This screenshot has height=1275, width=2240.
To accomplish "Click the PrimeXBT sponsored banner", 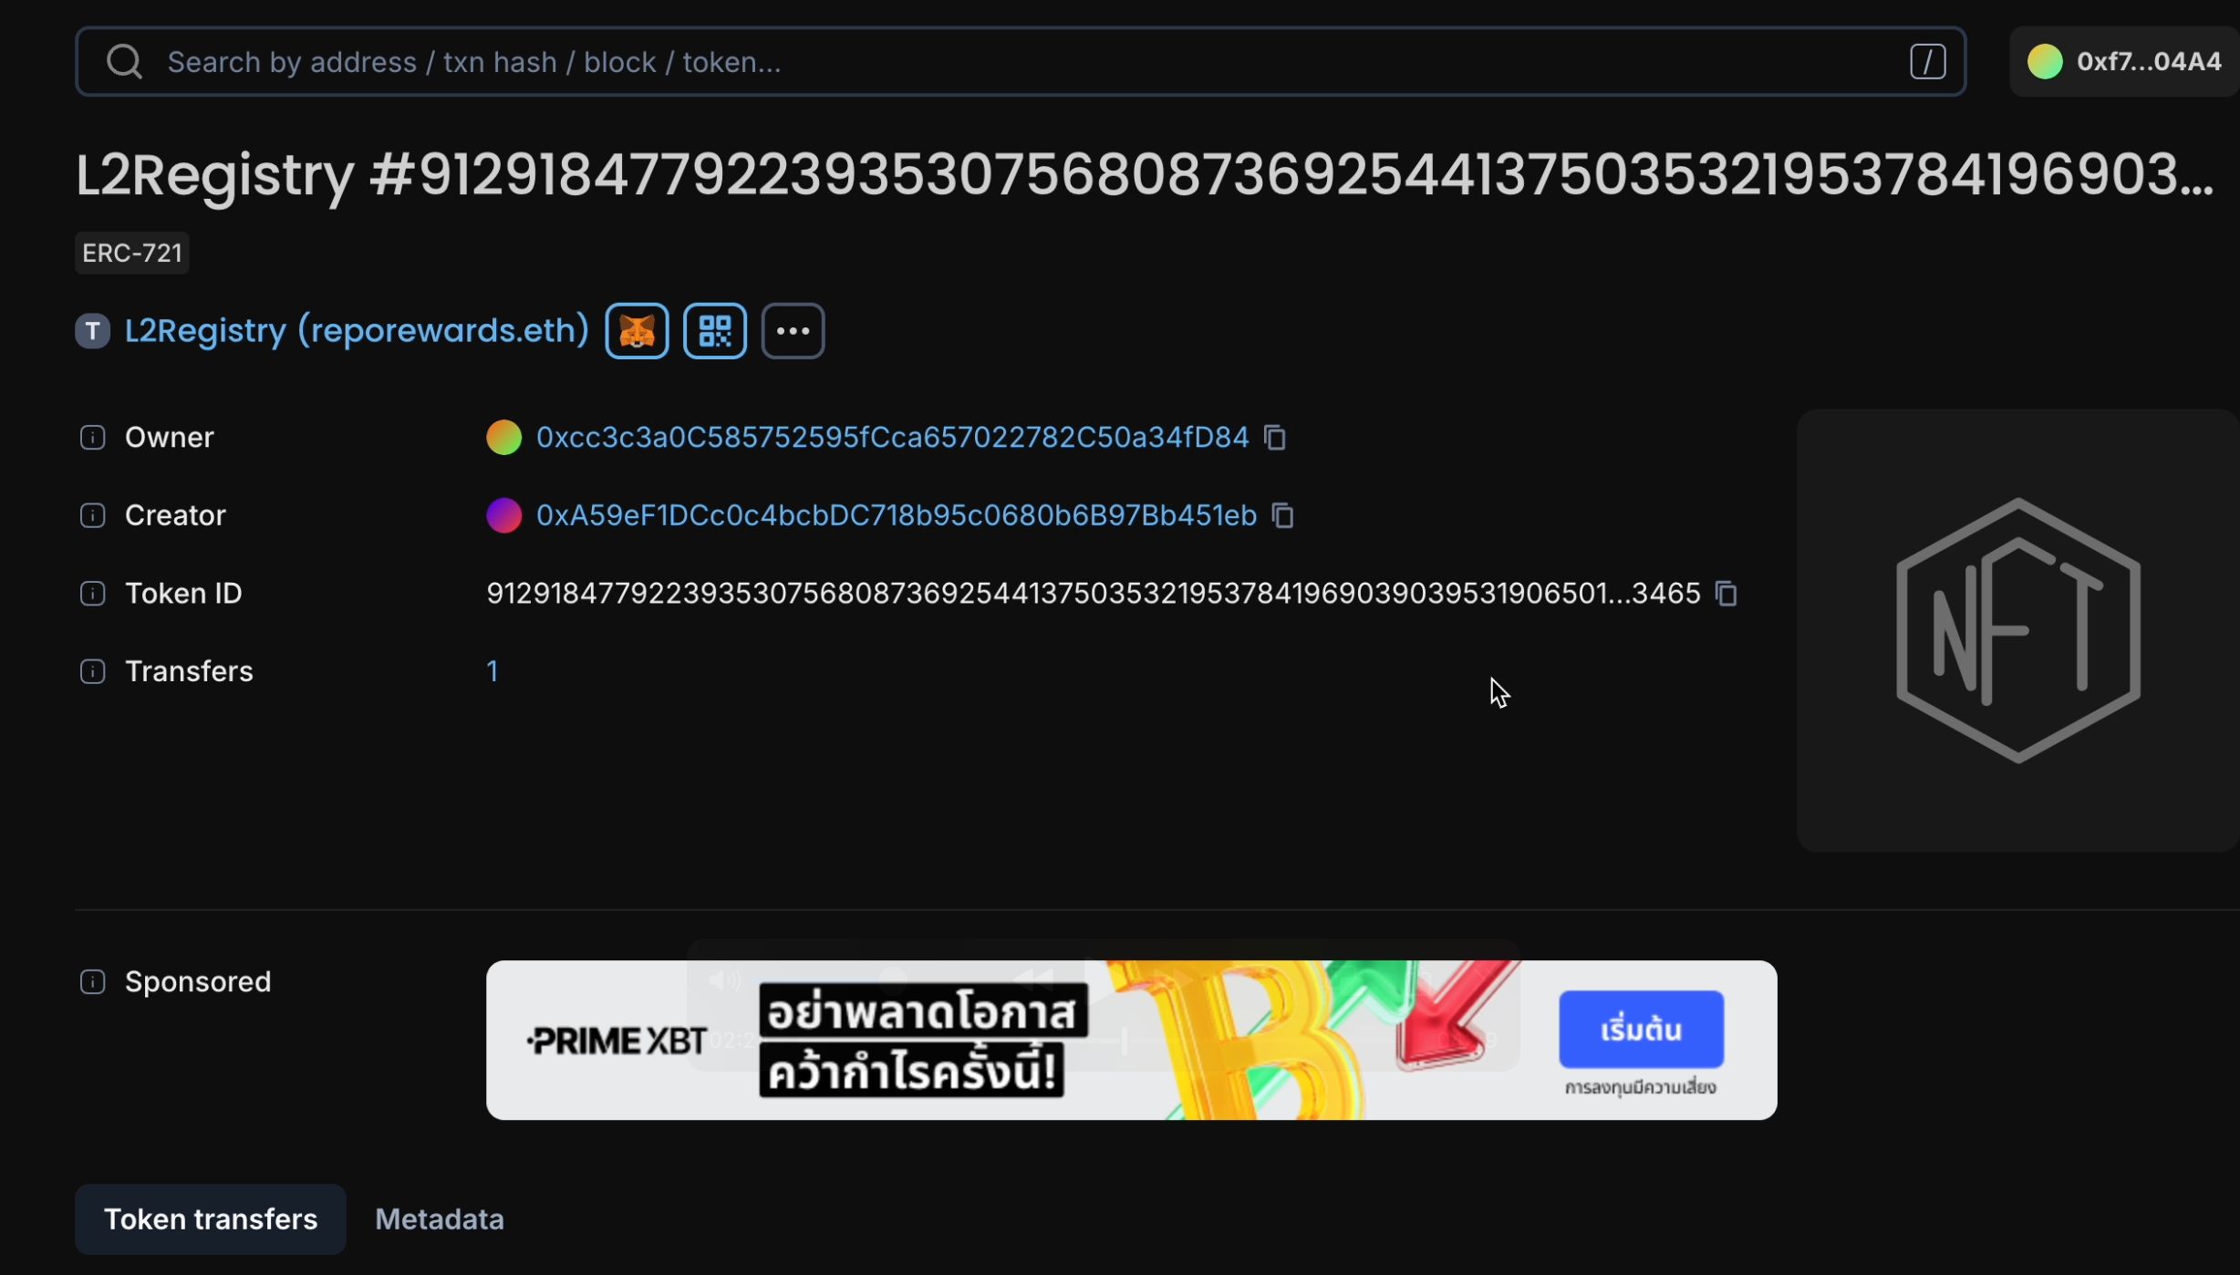I will tap(1132, 1040).
